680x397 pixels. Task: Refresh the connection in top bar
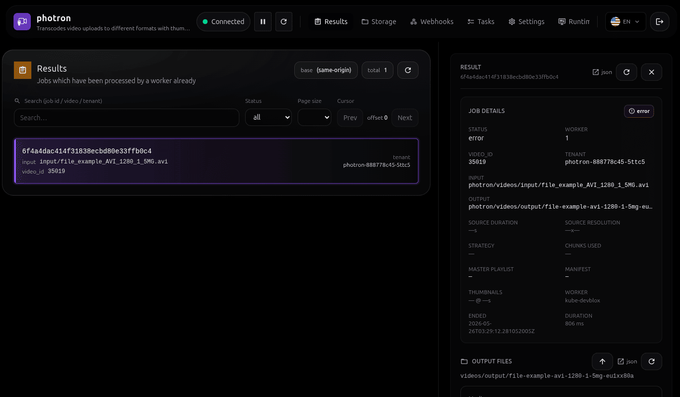(x=284, y=22)
